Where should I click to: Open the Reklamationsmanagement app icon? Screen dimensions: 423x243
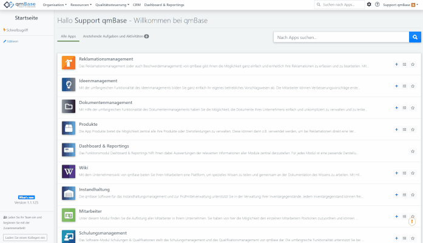[x=69, y=63]
